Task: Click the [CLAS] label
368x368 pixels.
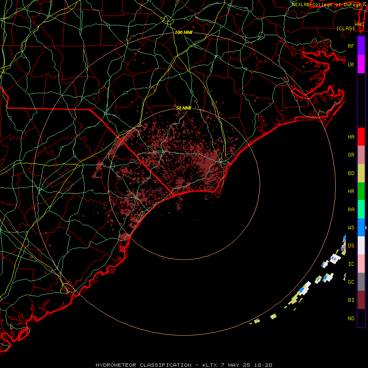Action: [346, 29]
